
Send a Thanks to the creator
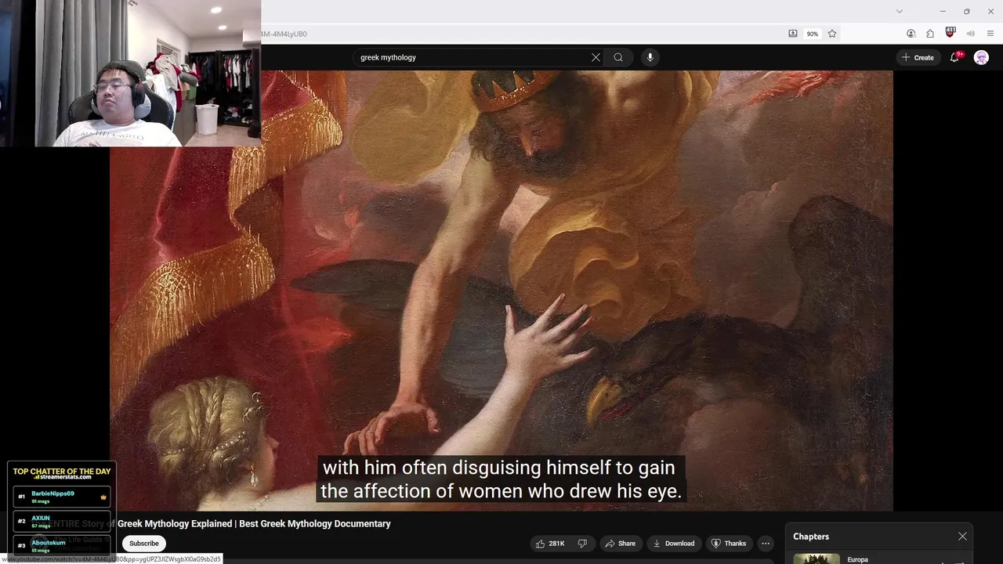[728, 544]
